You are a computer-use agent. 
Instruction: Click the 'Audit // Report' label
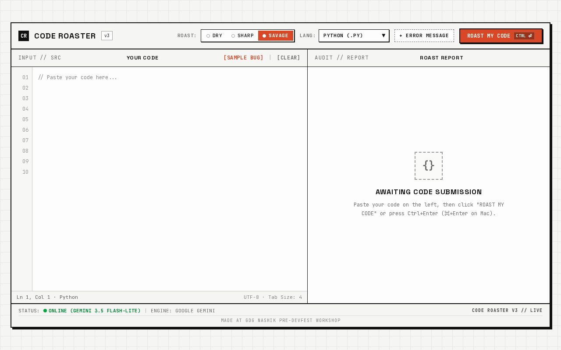[342, 58]
